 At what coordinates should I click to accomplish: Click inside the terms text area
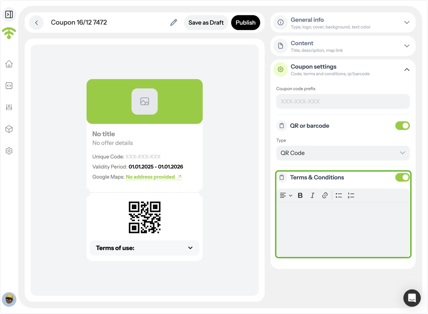point(343,229)
